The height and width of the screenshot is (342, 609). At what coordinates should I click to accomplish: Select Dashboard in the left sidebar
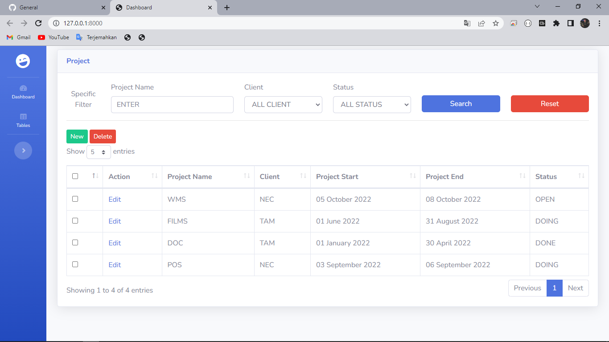tap(23, 92)
